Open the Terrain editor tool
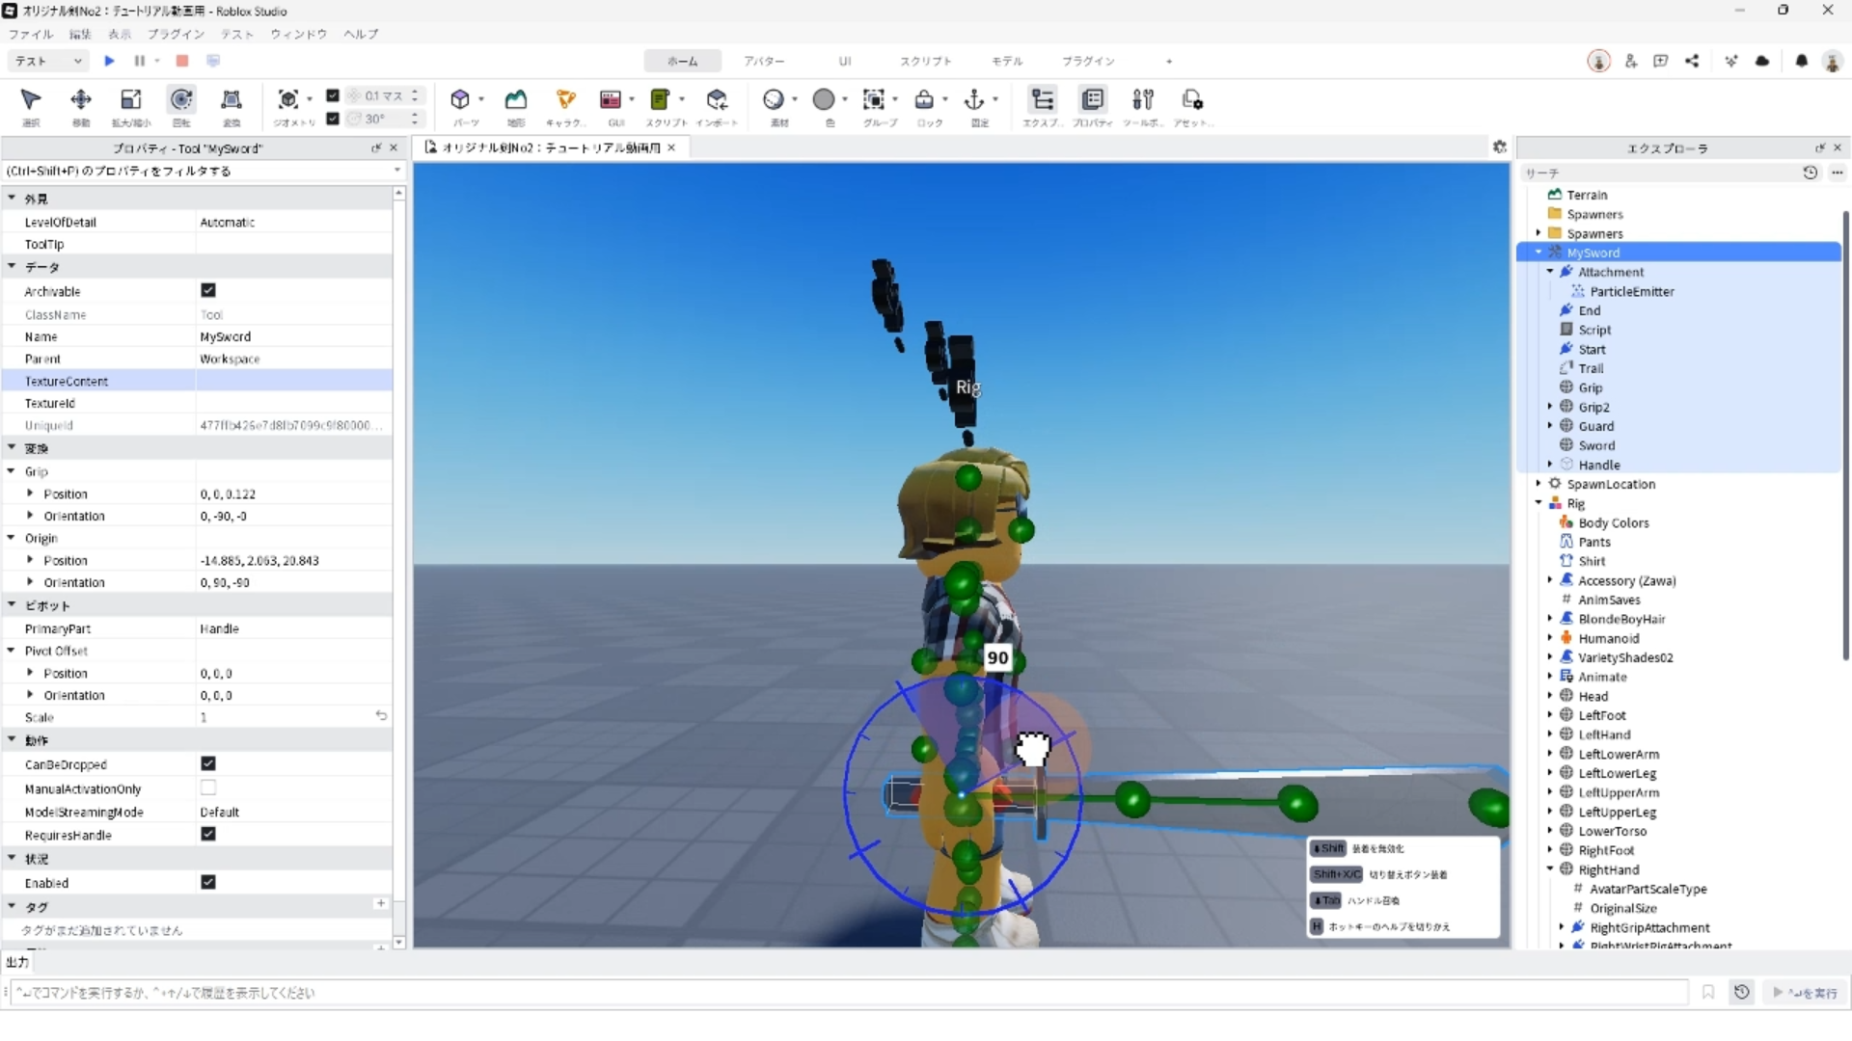The image size is (1852, 1041). pos(516,100)
